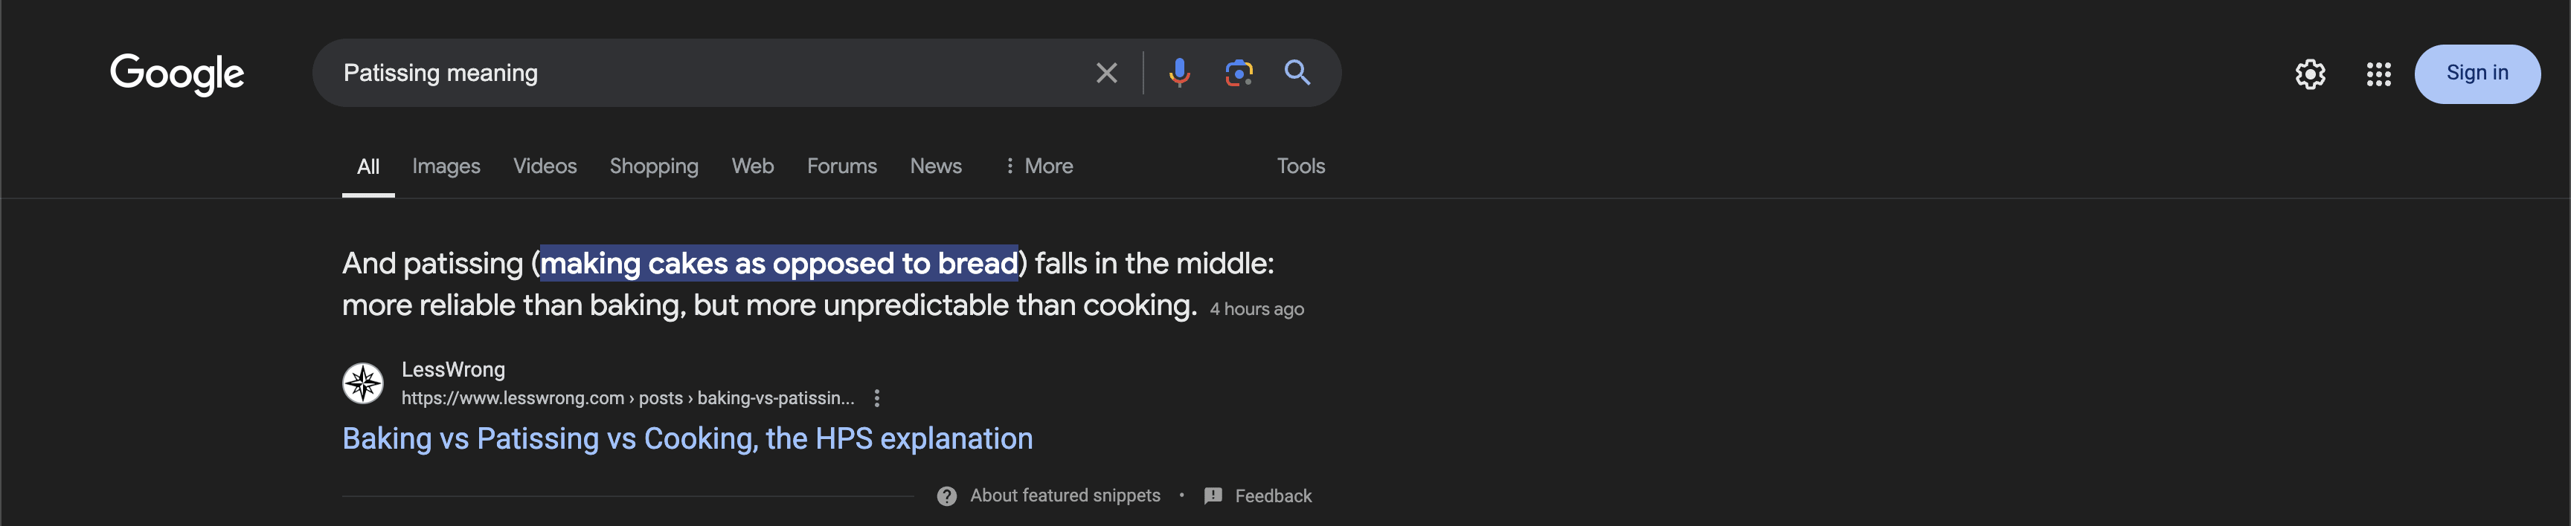Screen dimensions: 2571x526
Task: Open the About featured snippets help icon
Action: pyautogui.click(x=946, y=496)
